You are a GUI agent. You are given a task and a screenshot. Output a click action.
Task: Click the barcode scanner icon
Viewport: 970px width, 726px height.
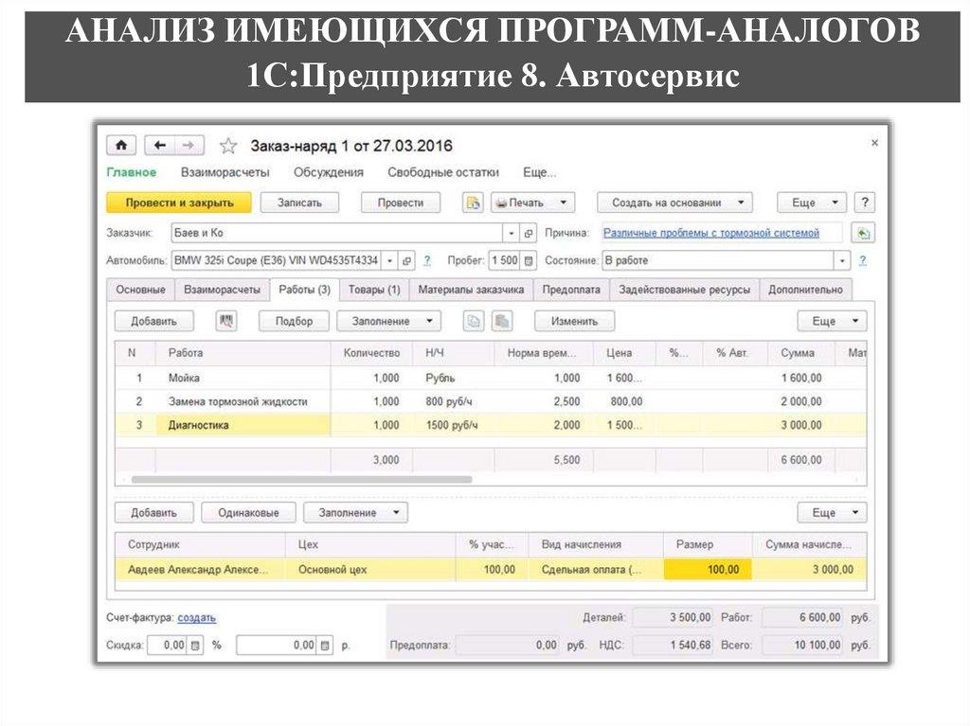[x=226, y=321]
